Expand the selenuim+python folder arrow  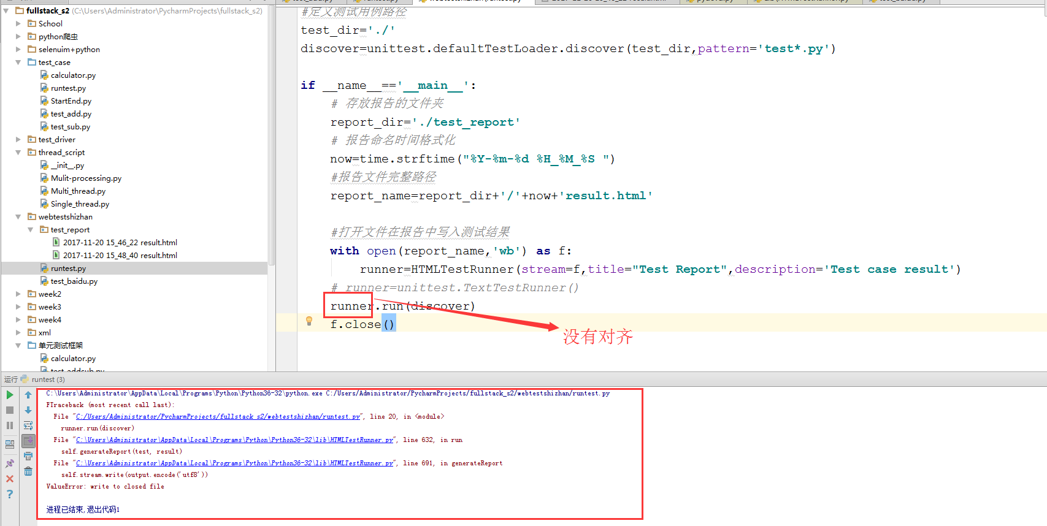click(x=18, y=49)
